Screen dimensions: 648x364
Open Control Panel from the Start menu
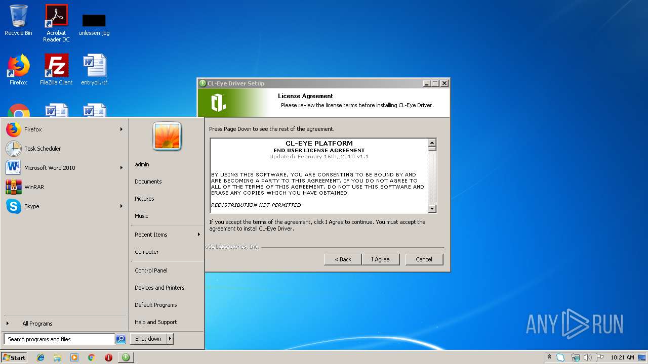(151, 270)
